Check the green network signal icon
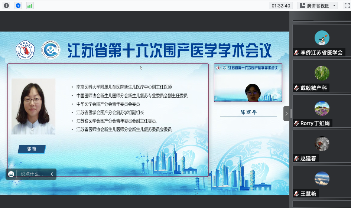The height and width of the screenshot is (209, 351). [x=30, y=6]
